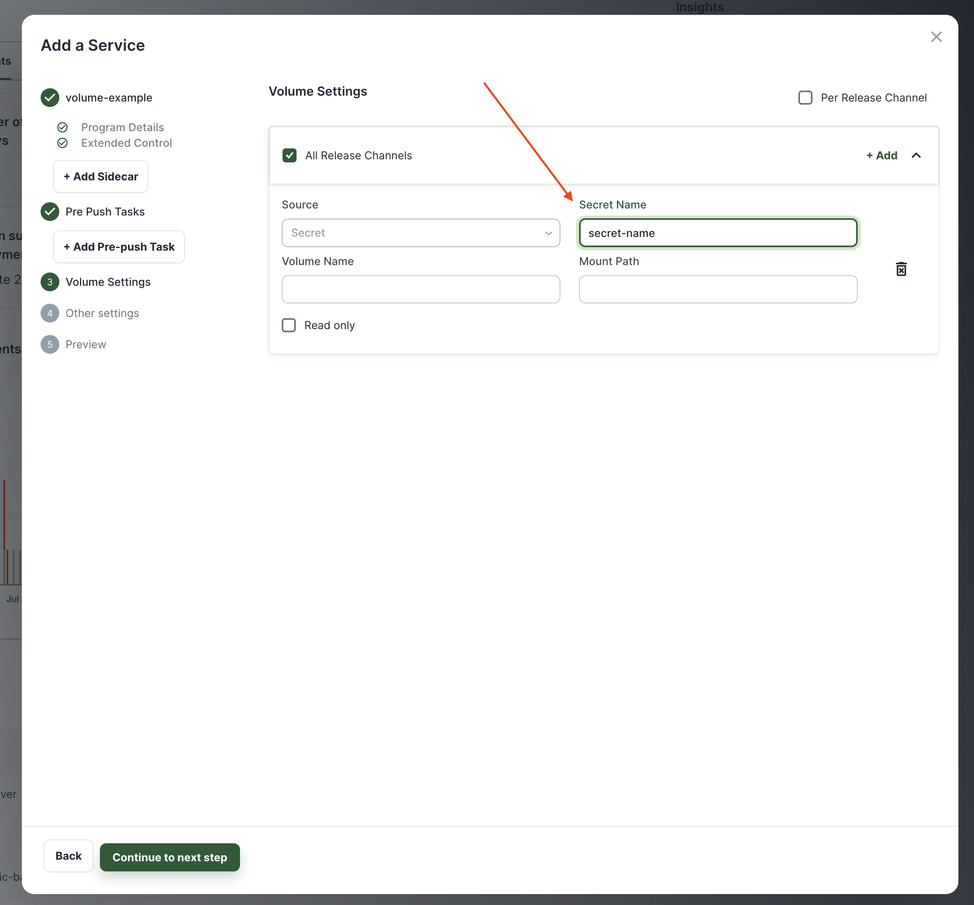Click the Program Details checkmark icon
This screenshot has height=905, width=974.
pyautogui.click(x=63, y=127)
